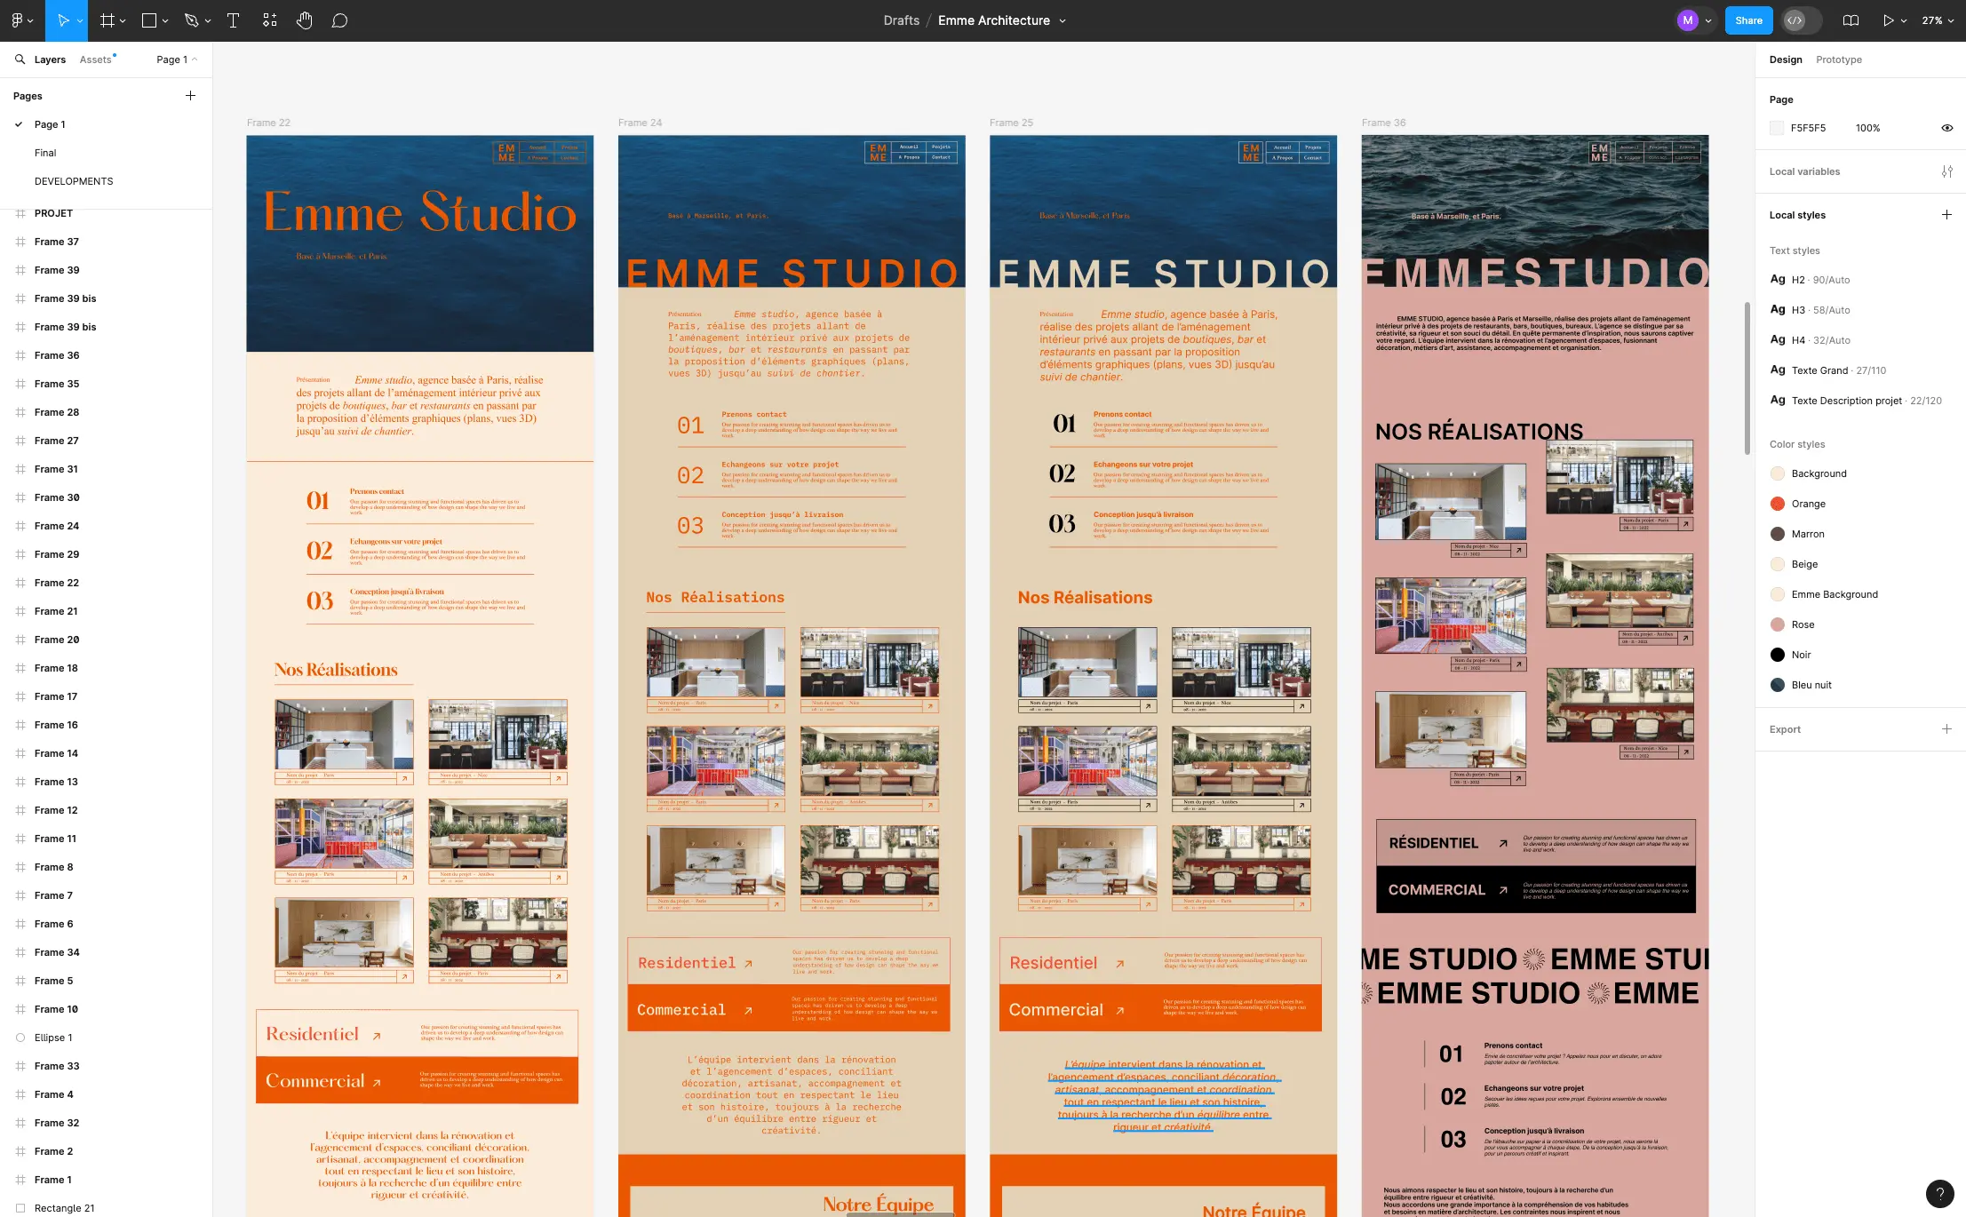The height and width of the screenshot is (1217, 1966).
Task: Select the Bleu nuit color swatch
Action: click(x=1778, y=685)
